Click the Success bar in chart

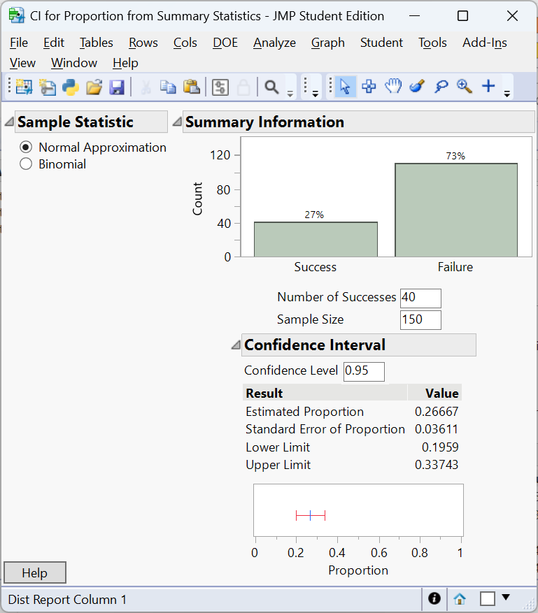pyautogui.click(x=316, y=239)
